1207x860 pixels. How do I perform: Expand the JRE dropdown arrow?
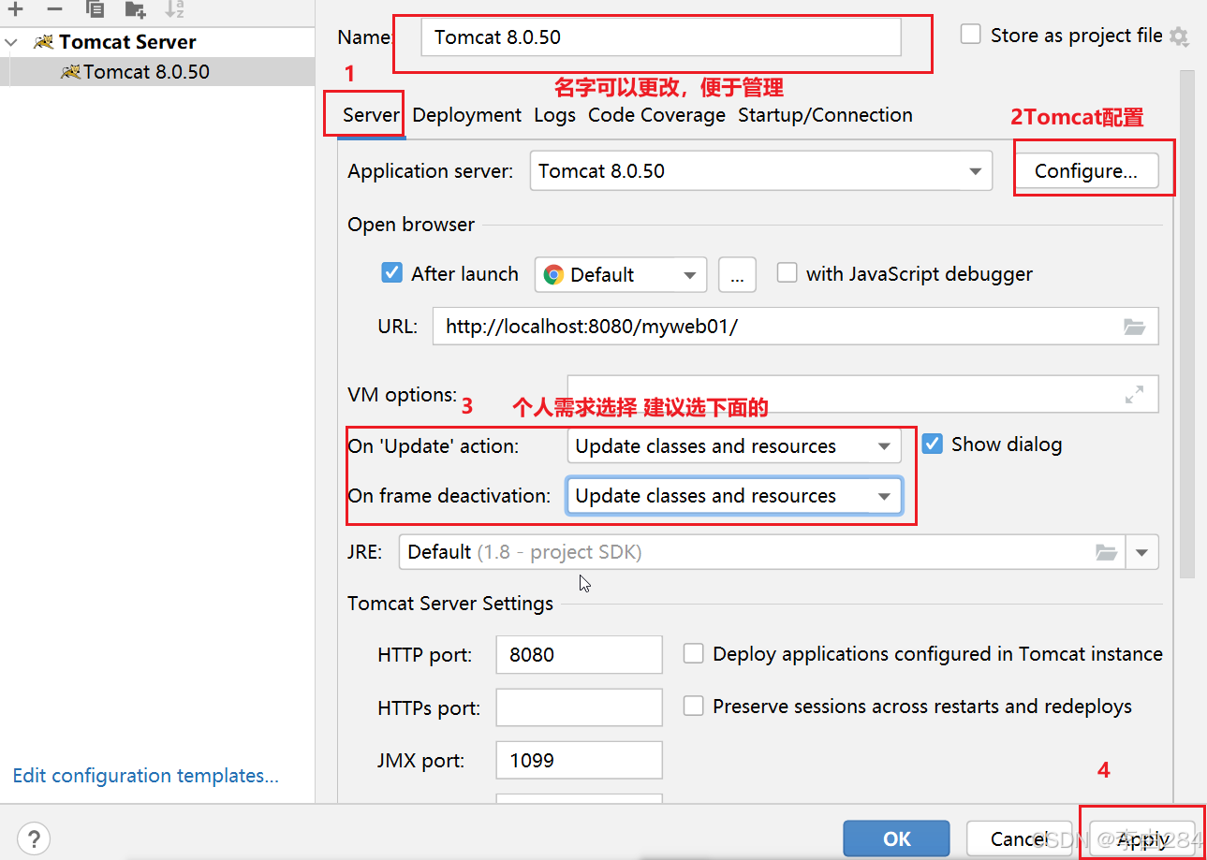tap(1141, 552)
